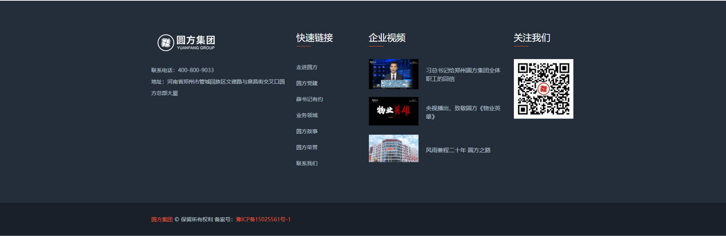Open video title 风雨兼程二十年 圆方之路

tap(458, 150)
